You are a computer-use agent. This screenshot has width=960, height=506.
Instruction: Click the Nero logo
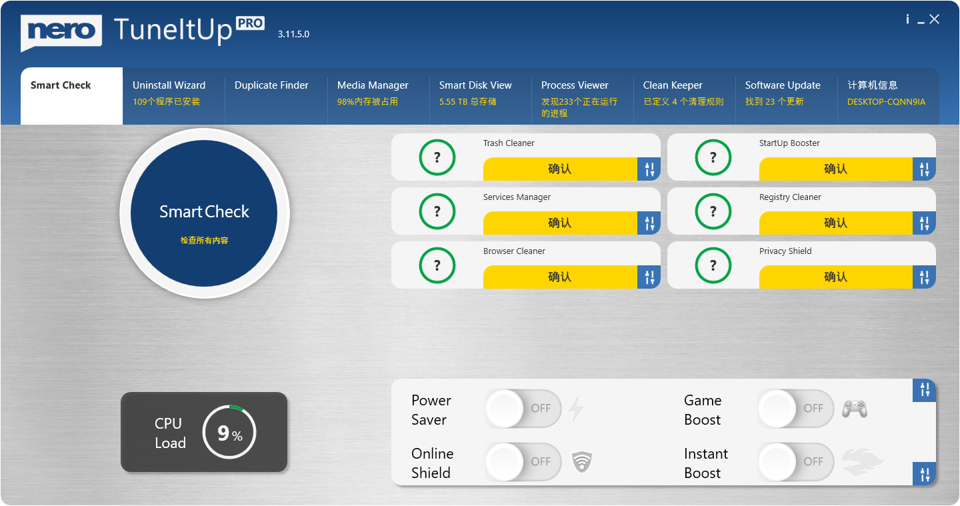[x=61, y=32]
